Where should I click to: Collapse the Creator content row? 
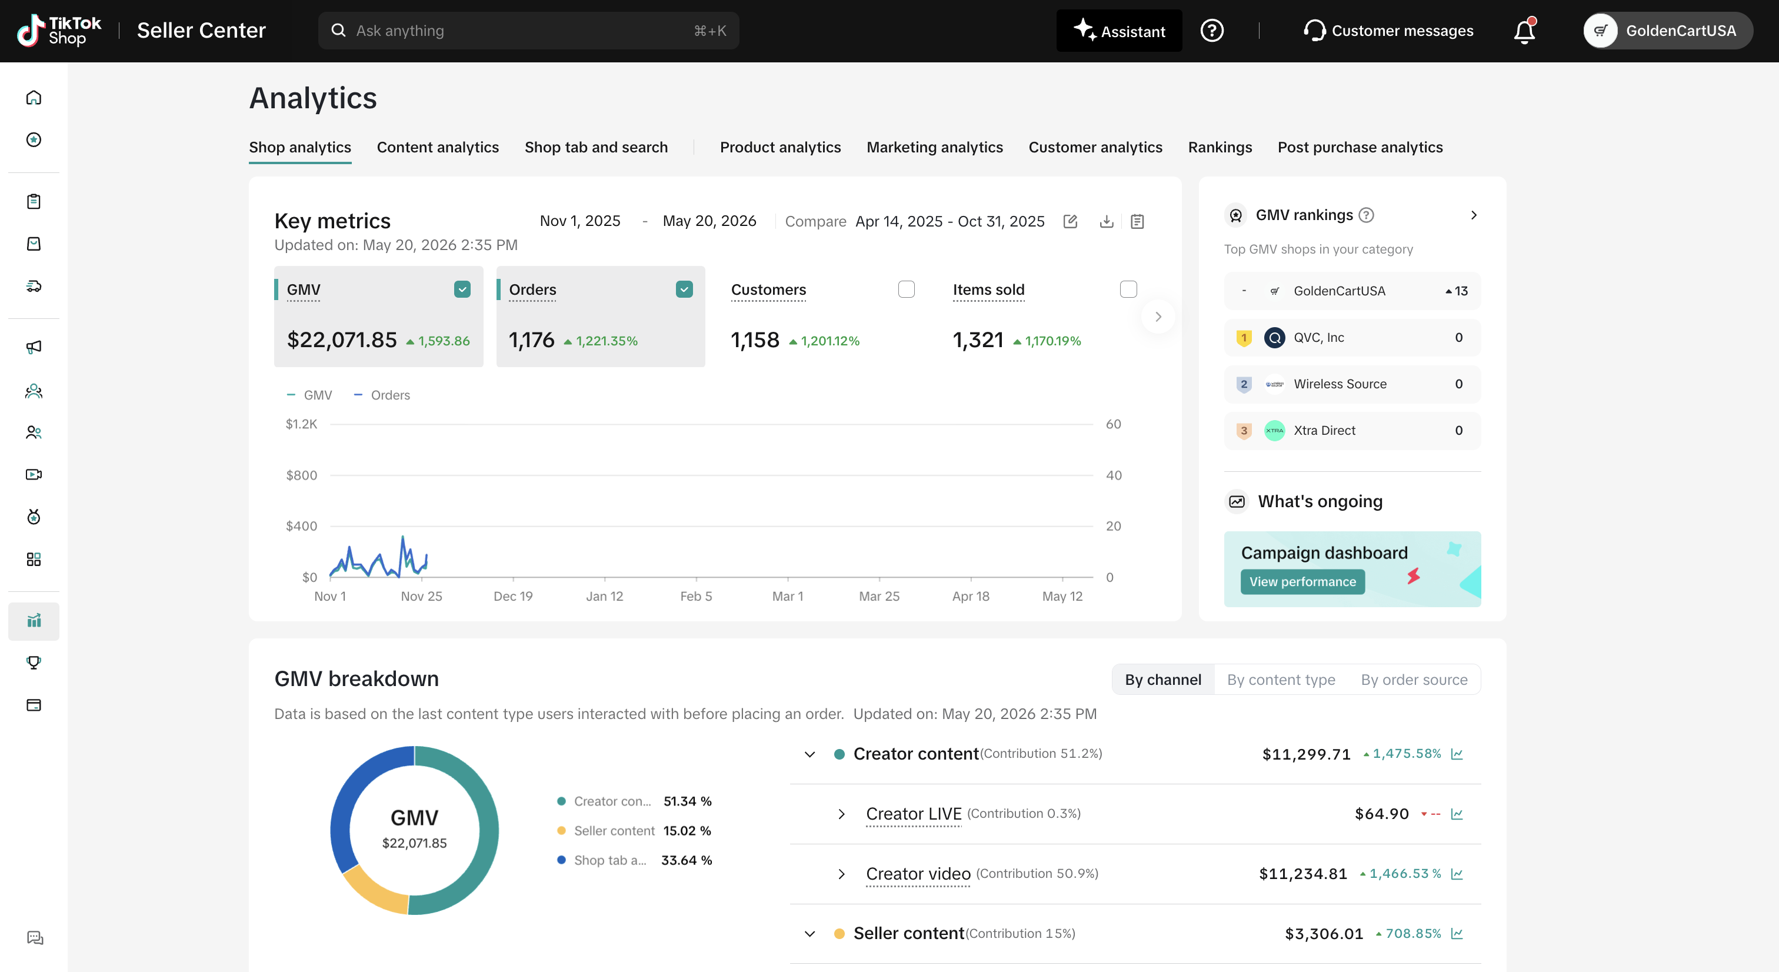click(x=810, y=754)
